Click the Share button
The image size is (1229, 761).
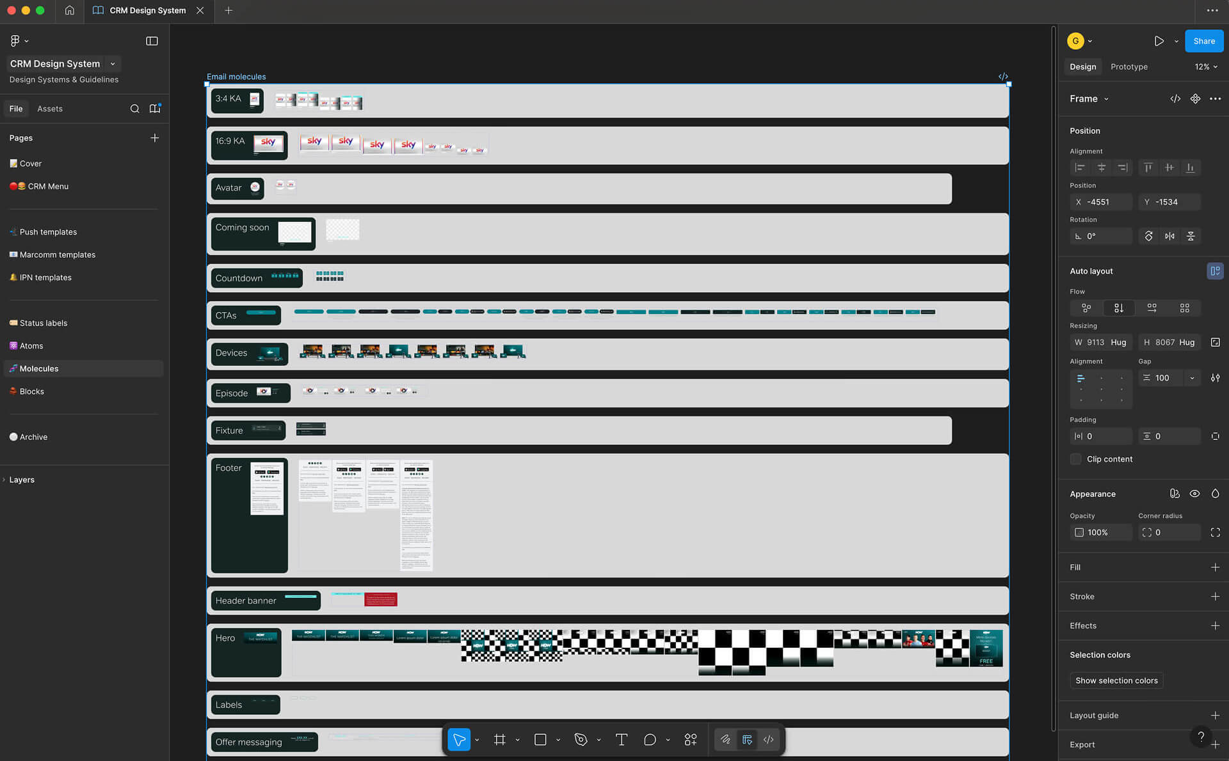pyautogui.click(x=1203, y=41)
